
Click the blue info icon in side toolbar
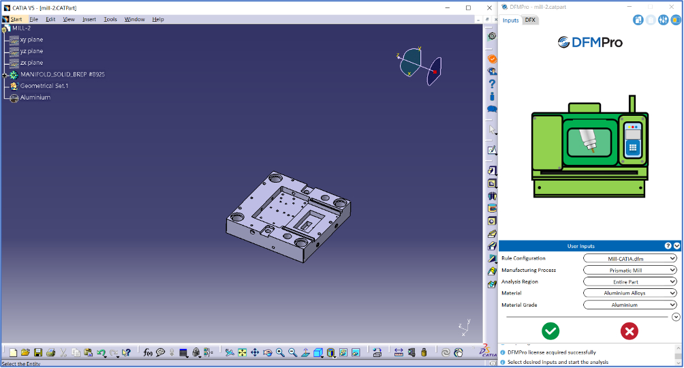(492, 97)
